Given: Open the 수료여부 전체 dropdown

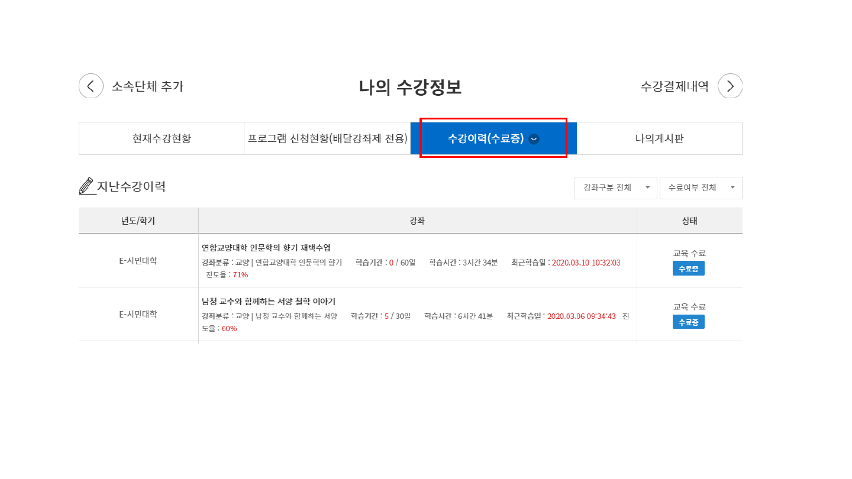Looking at the screenshot, I should 701,188.
